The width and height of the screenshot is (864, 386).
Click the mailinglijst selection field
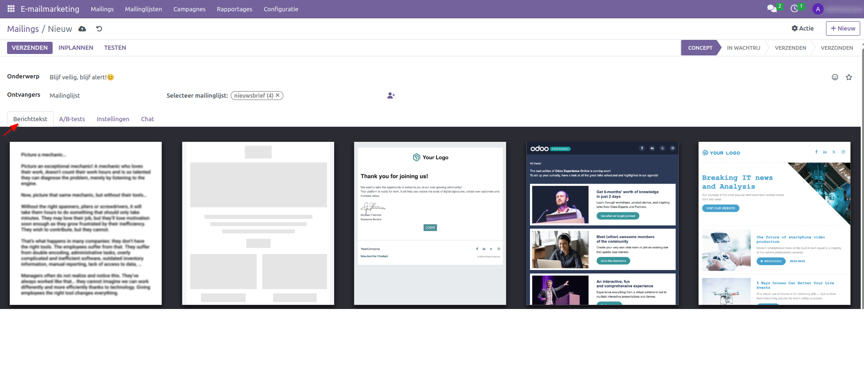305,95
